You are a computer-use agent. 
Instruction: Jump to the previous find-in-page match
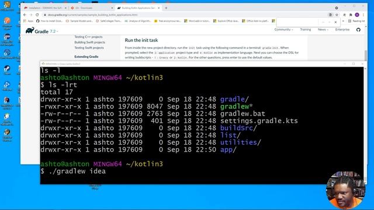click(323, 22)
